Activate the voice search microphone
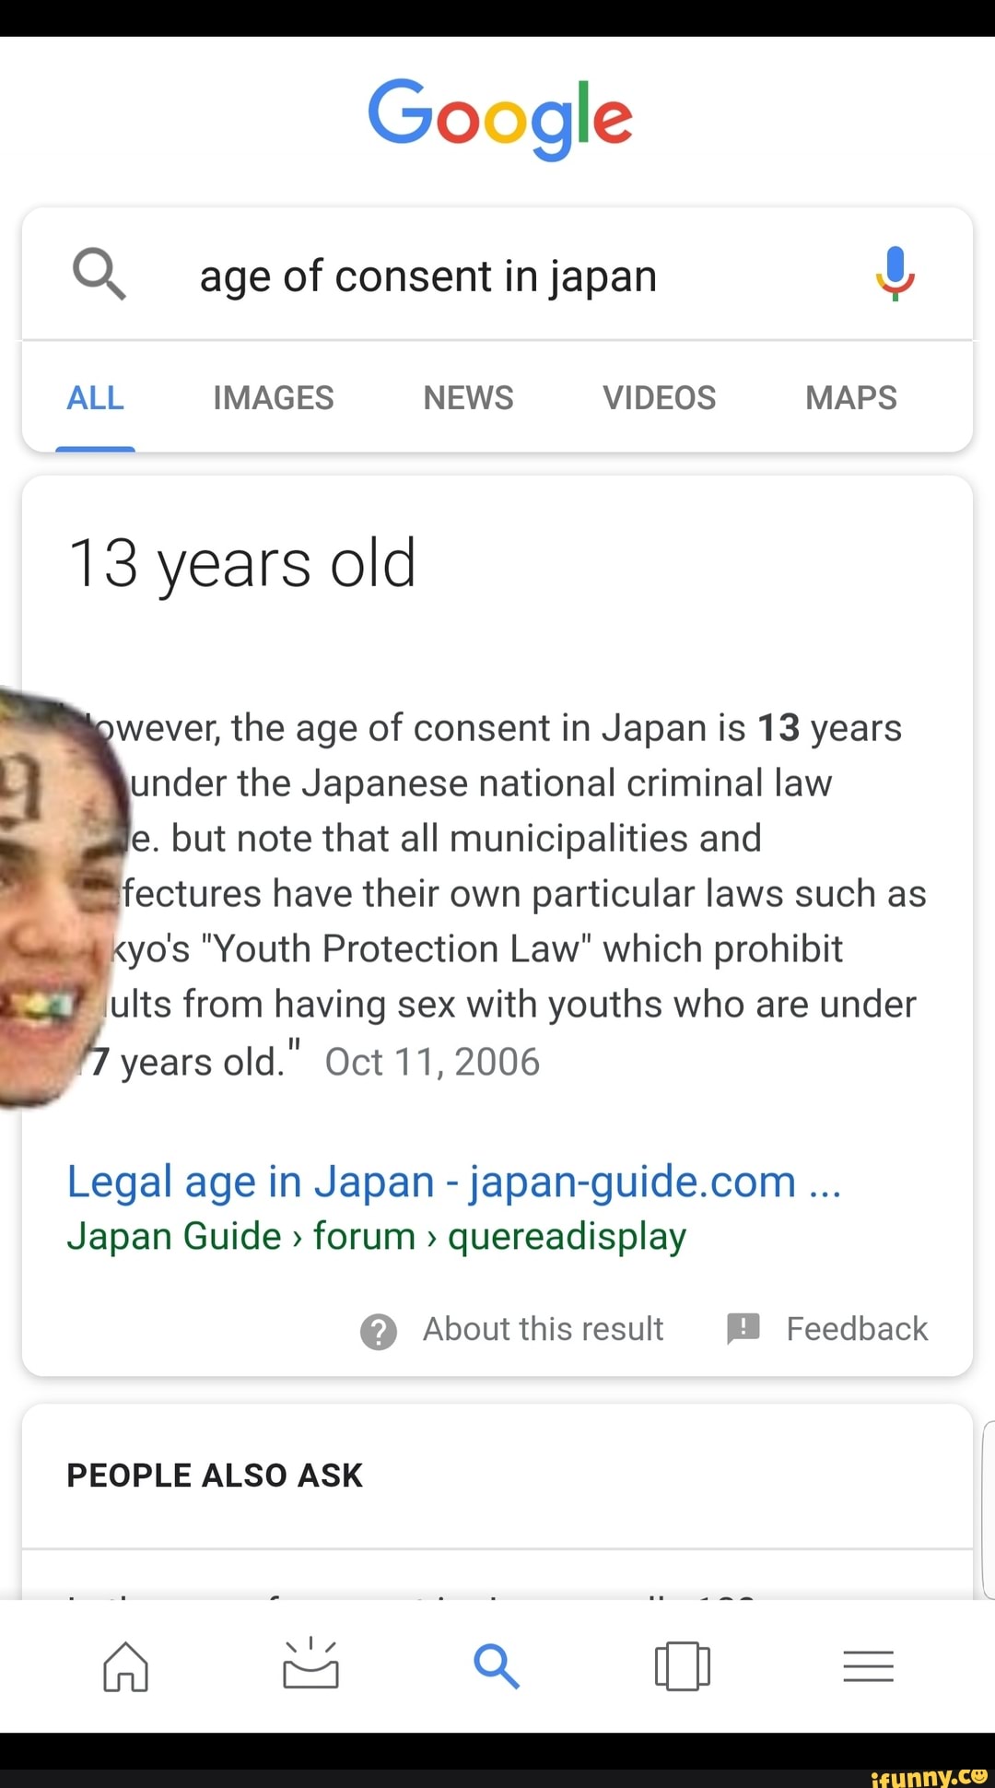 895,275
